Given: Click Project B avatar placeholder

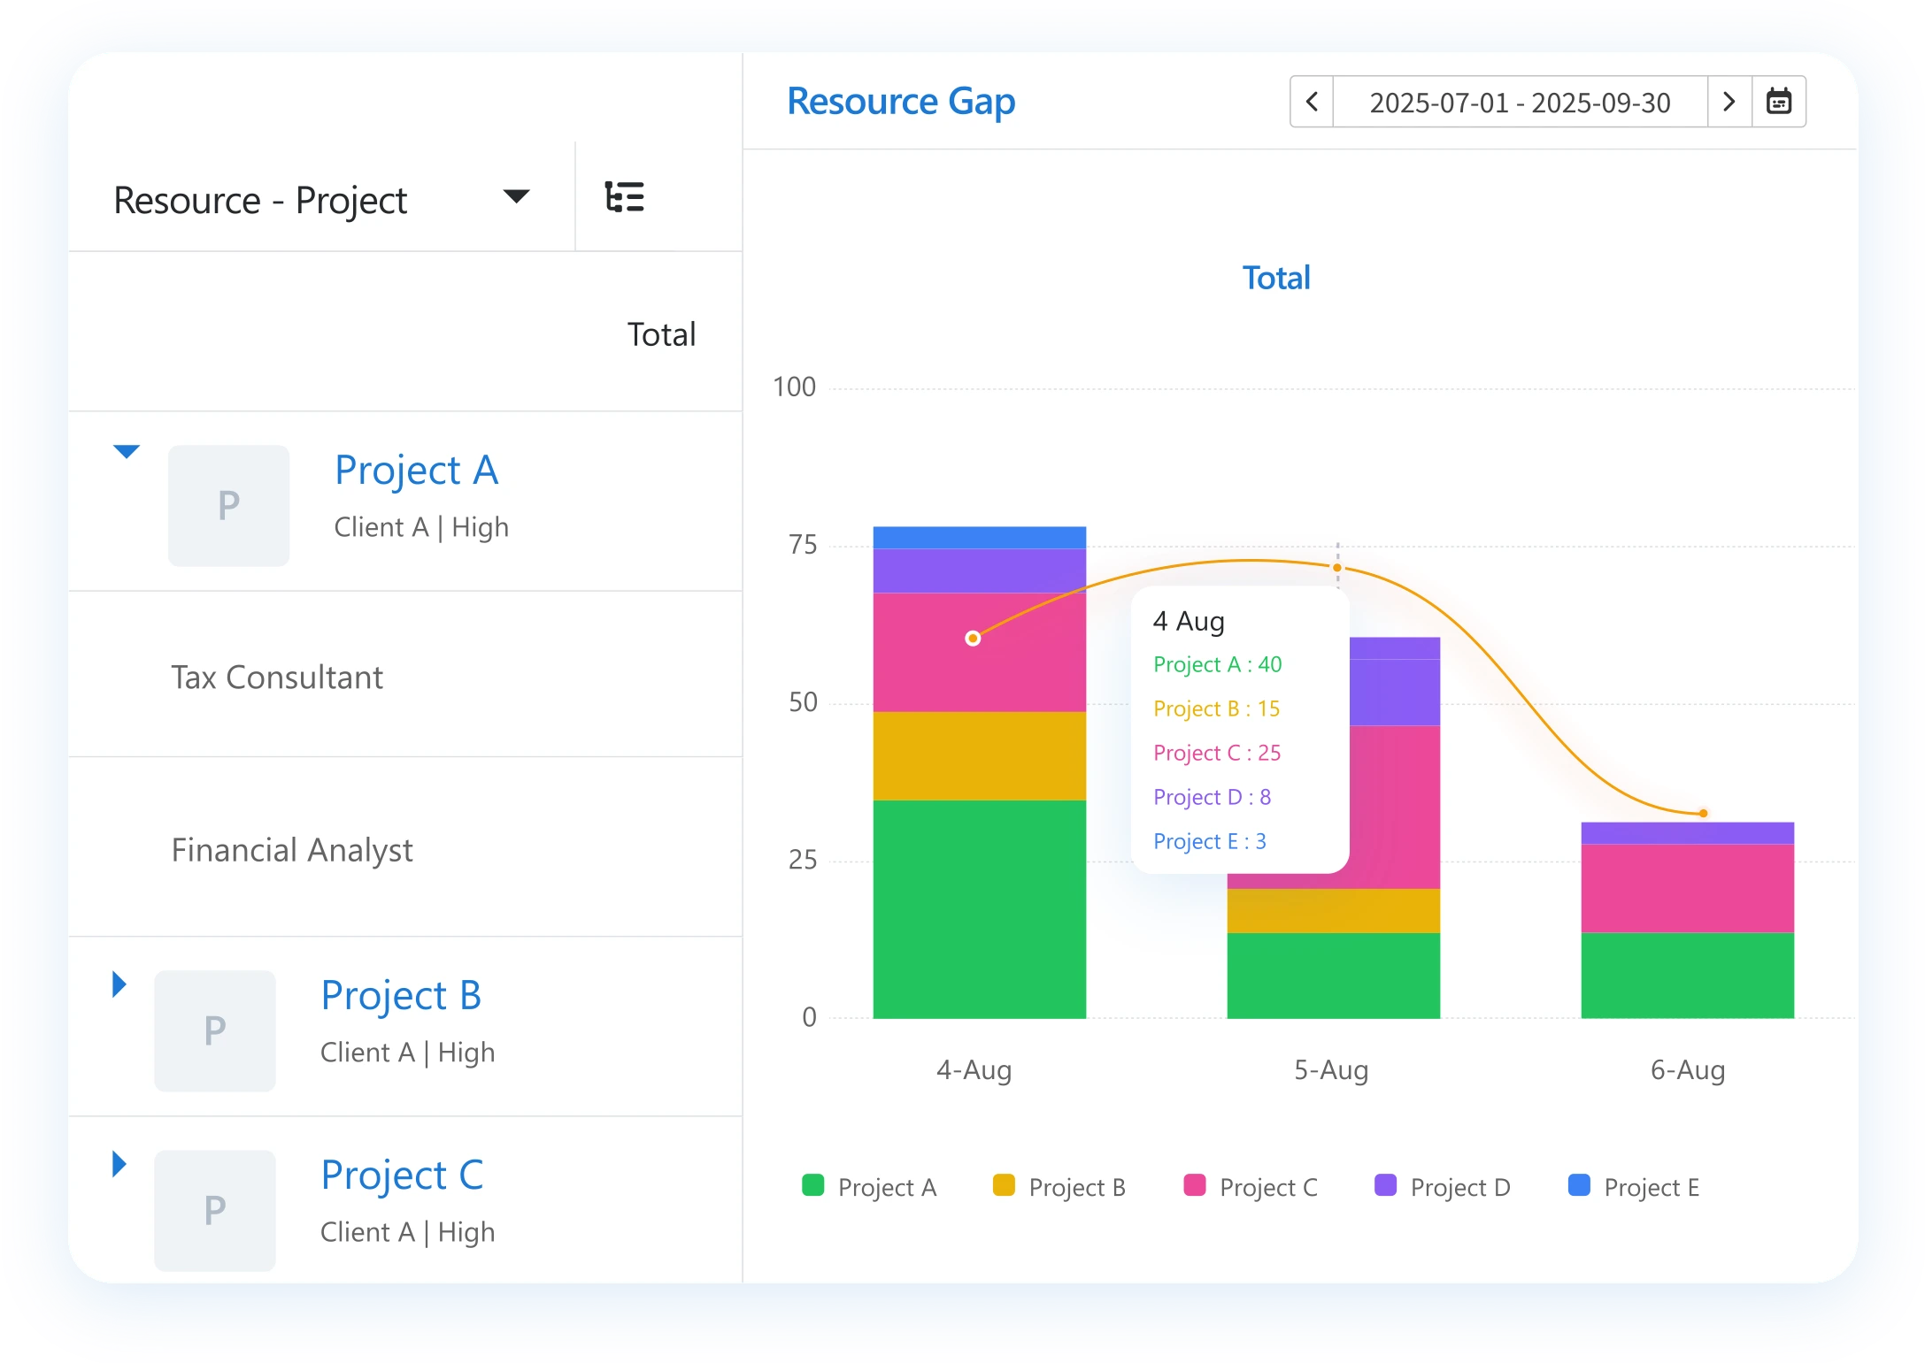Looking at the screenshot, I should point(214,1030).
